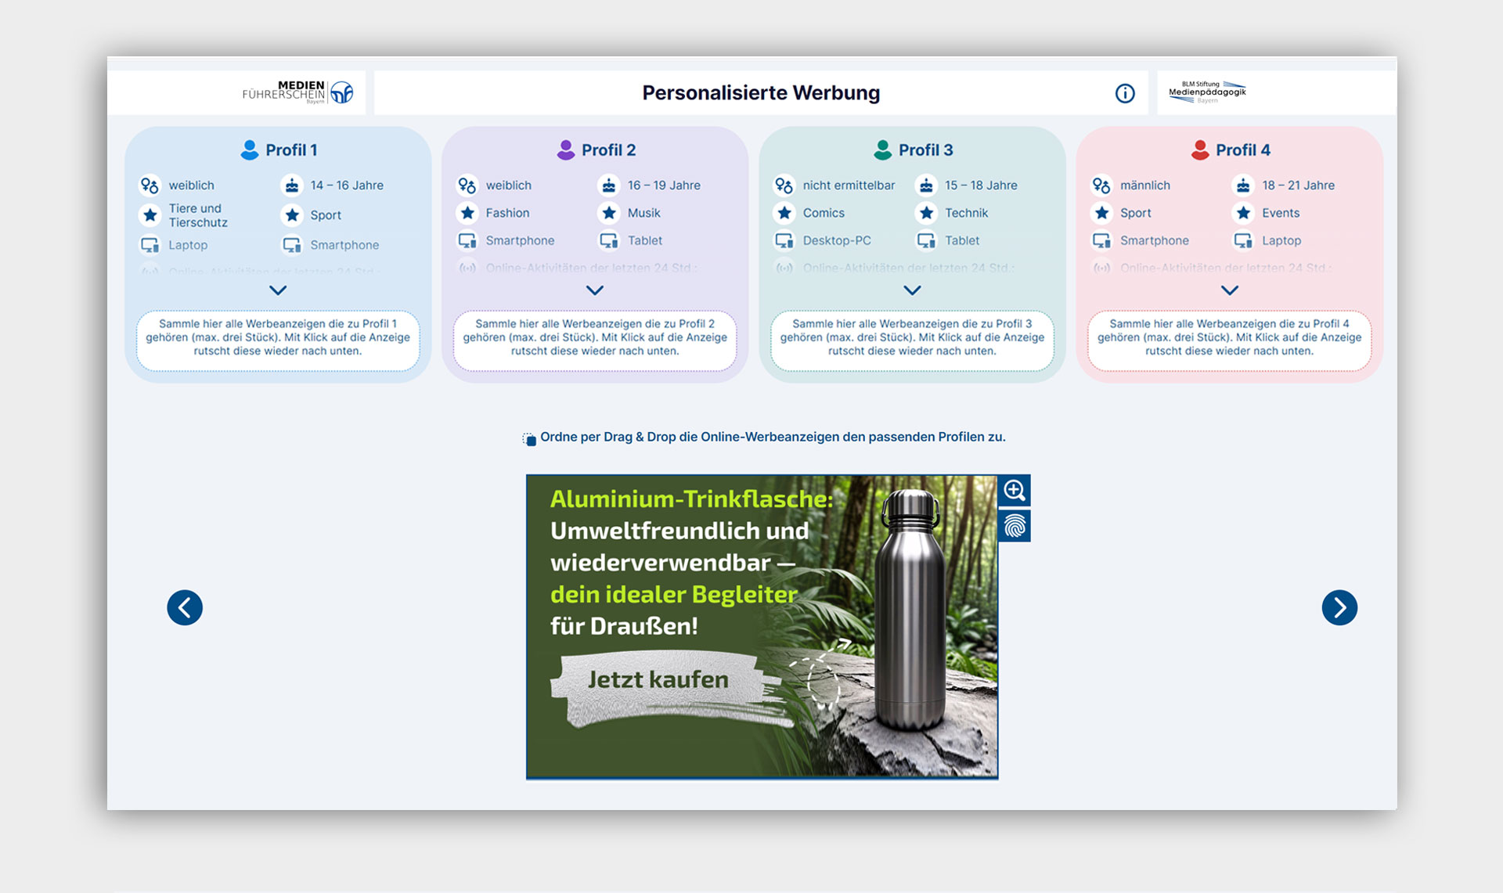
Task: Click the purple Profil 2 person icon
Action: [x=565, y=149]
